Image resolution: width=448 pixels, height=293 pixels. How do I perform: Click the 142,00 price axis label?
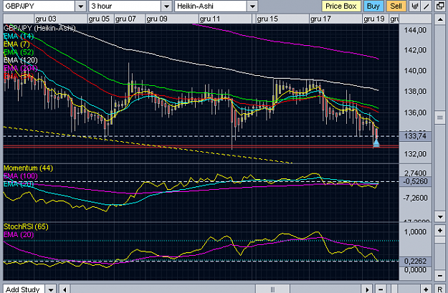415,50
